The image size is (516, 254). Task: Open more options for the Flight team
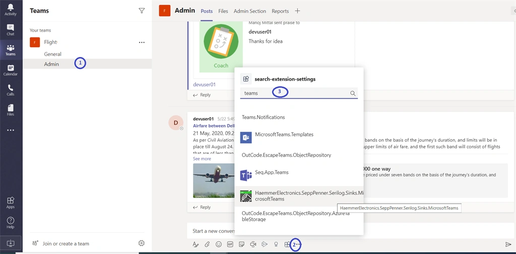[142, 42]
